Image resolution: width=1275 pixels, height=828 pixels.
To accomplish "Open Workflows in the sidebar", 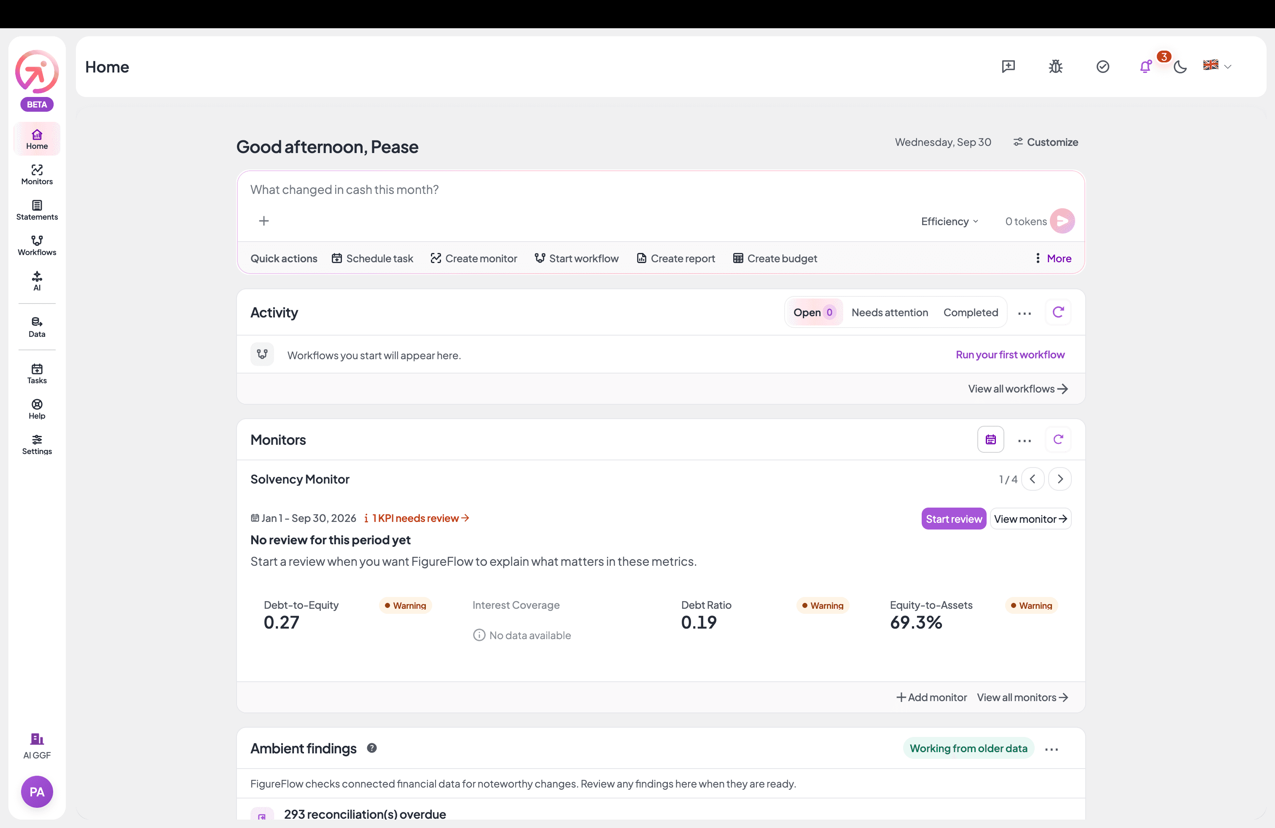I will pyautogui.click(x=37, y=245).
